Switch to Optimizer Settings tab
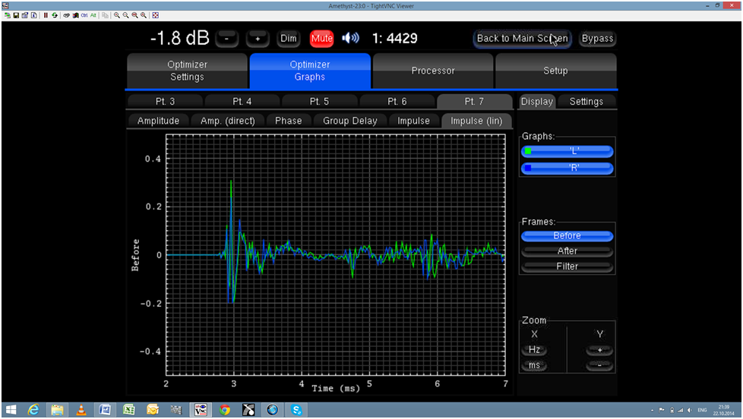743x419 pixels. coord(187,71)
